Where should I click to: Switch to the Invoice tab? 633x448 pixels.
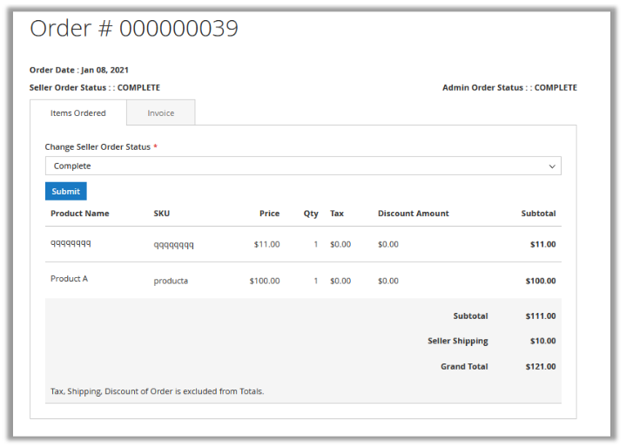[161, 112]
